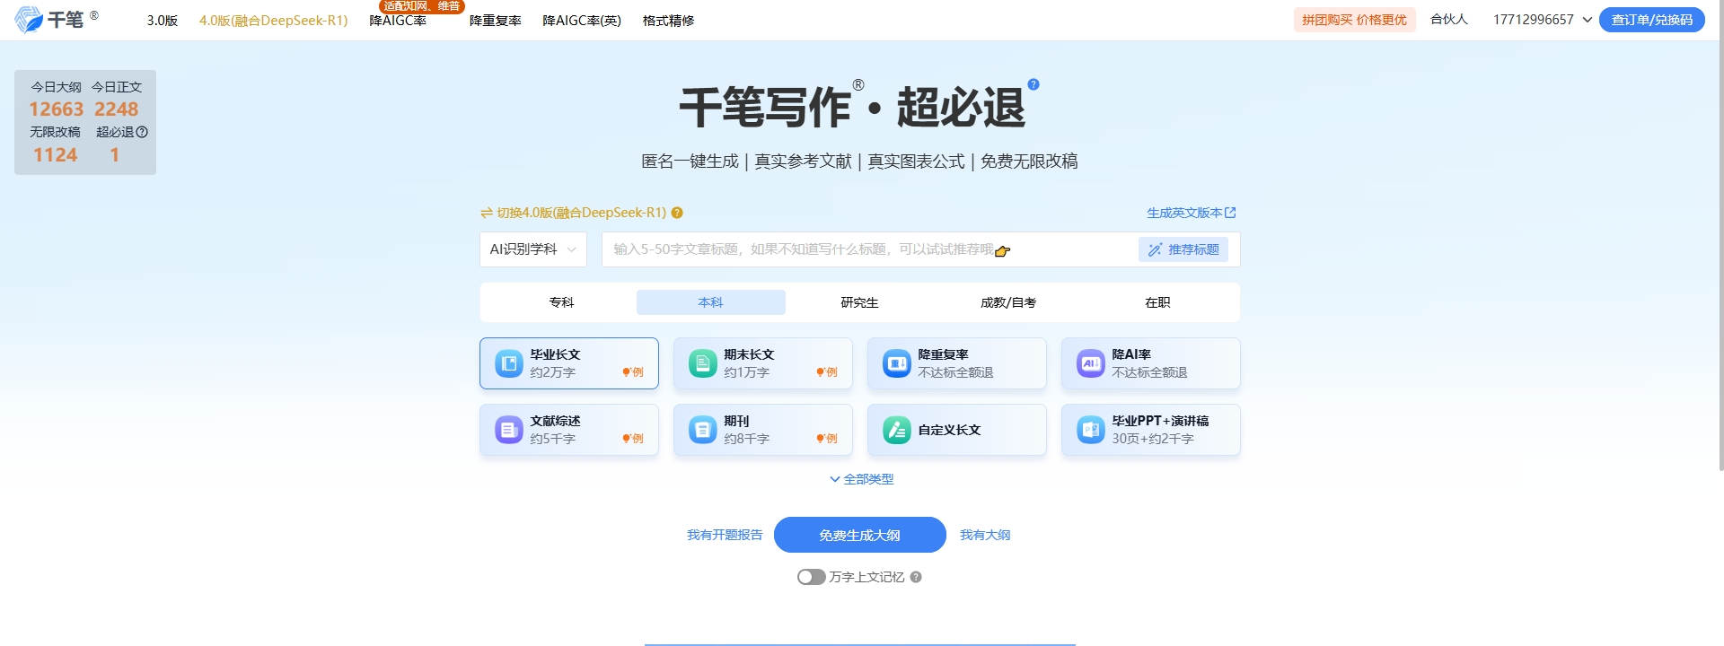
Task: Select the 成教/自考 tab
Action: [x=1008, y=302]
